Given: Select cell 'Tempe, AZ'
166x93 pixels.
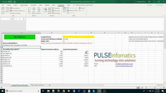Looking at the screenshot, I should tap(22, 51).
